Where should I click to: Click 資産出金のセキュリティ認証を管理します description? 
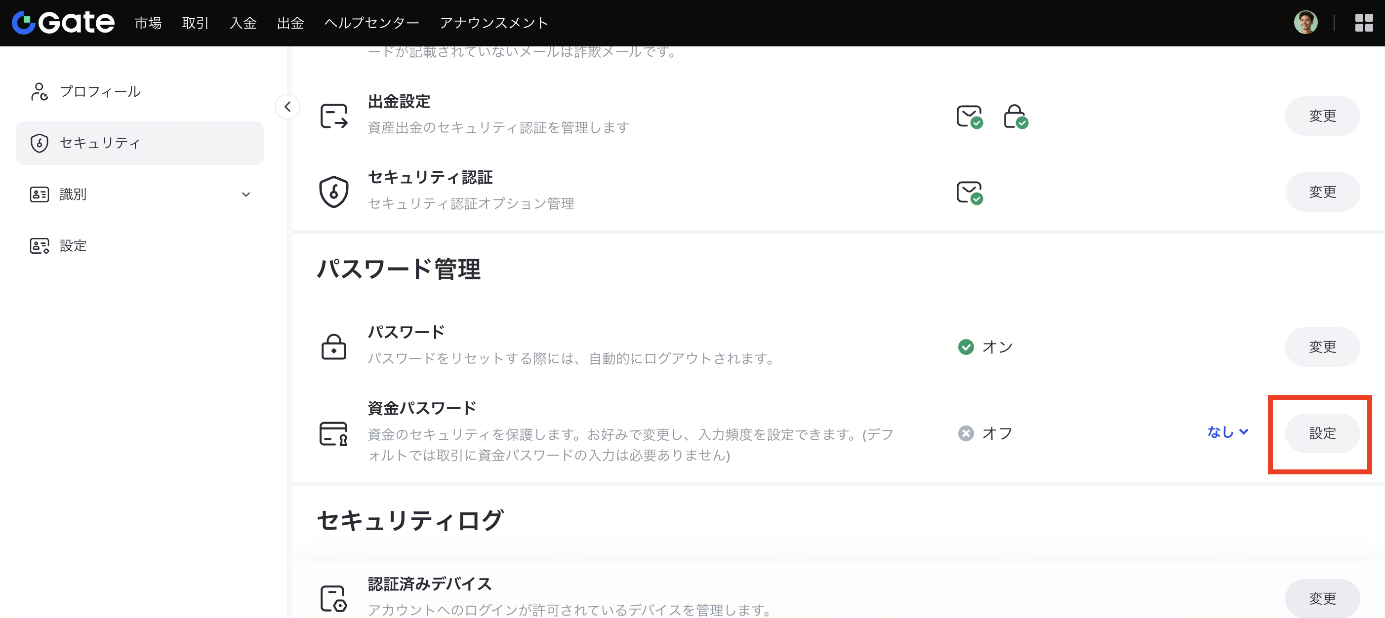click(x=498, y=127)
